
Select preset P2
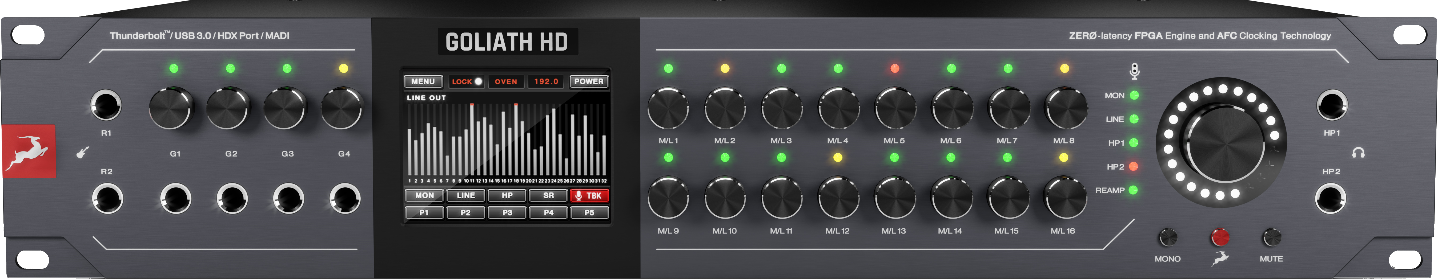click(465, 213)
